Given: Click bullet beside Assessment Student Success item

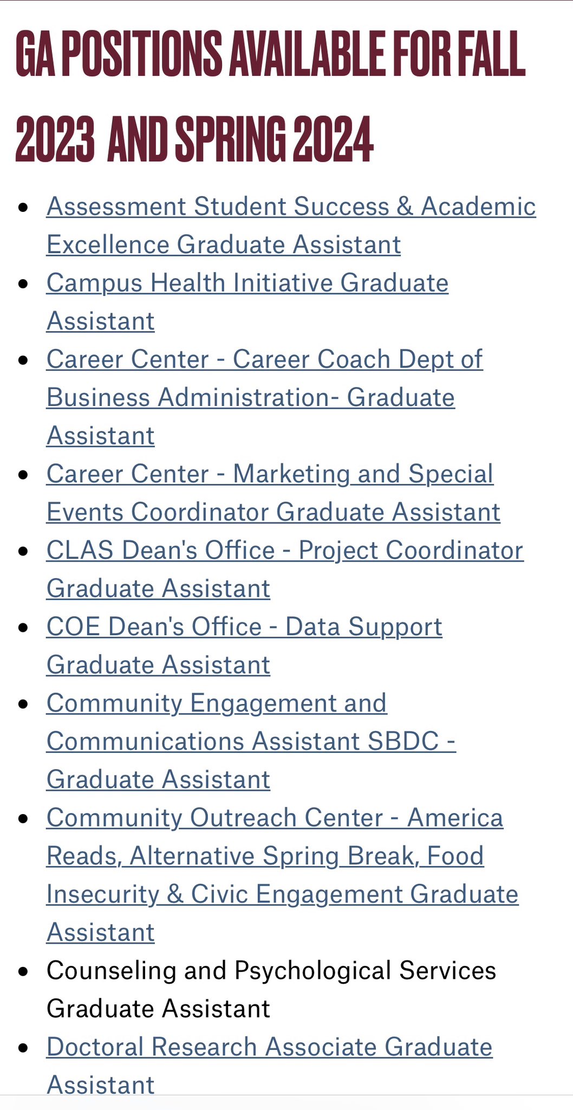Looking at the screenshot, I should [x=23, y=207].
